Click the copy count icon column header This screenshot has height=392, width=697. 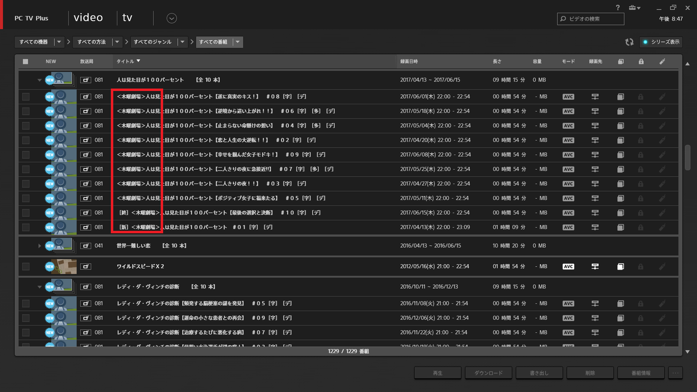[x=621, y=61]
